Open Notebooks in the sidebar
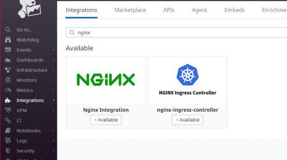This screenshot has height=160, width=287. pos(29,131)
